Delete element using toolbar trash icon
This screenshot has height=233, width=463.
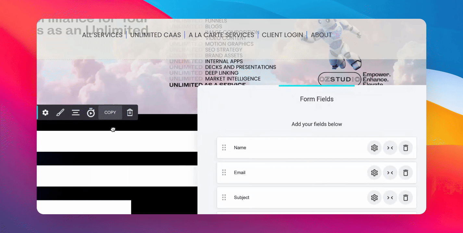(x=130, y=113)
